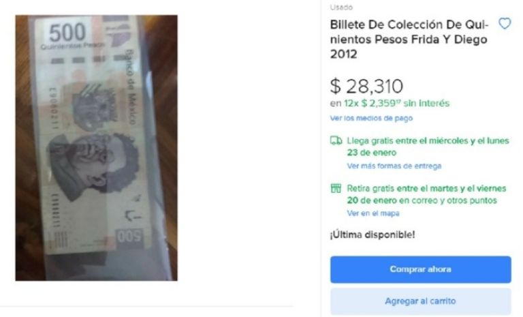The image size is (523, 317).
Task: Click the delivery truck shipping icon
Action: click(x=336, y=140)
